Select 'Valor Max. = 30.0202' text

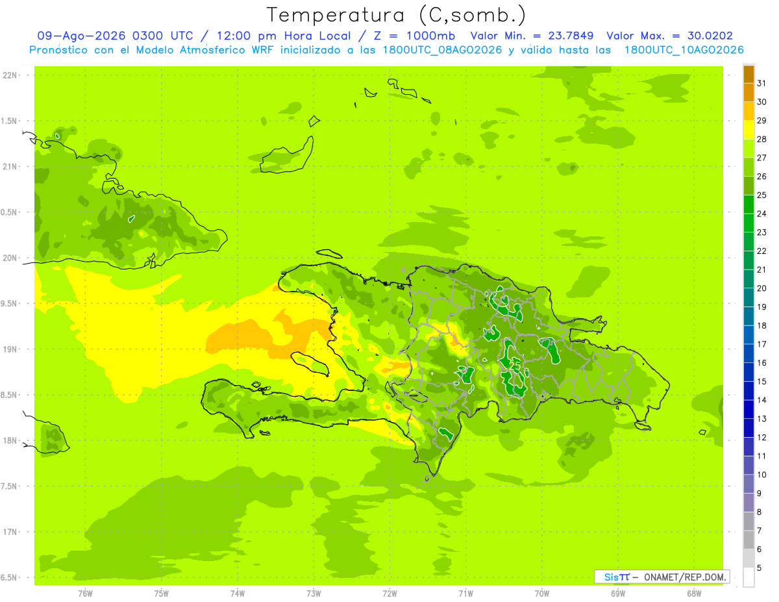(669, 36)
